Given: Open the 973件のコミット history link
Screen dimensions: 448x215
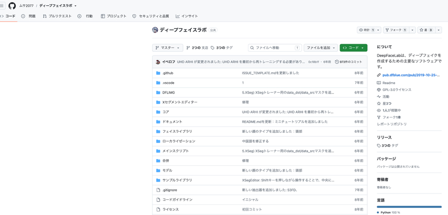Looking at the screenshot, I should pyautogui.click(x=348, y=62).
